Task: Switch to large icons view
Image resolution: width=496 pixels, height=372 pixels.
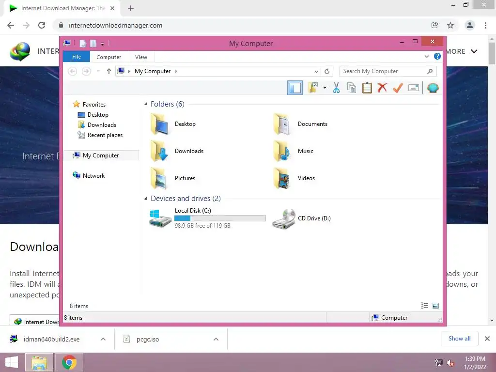Action: click(x=435, y=305)
